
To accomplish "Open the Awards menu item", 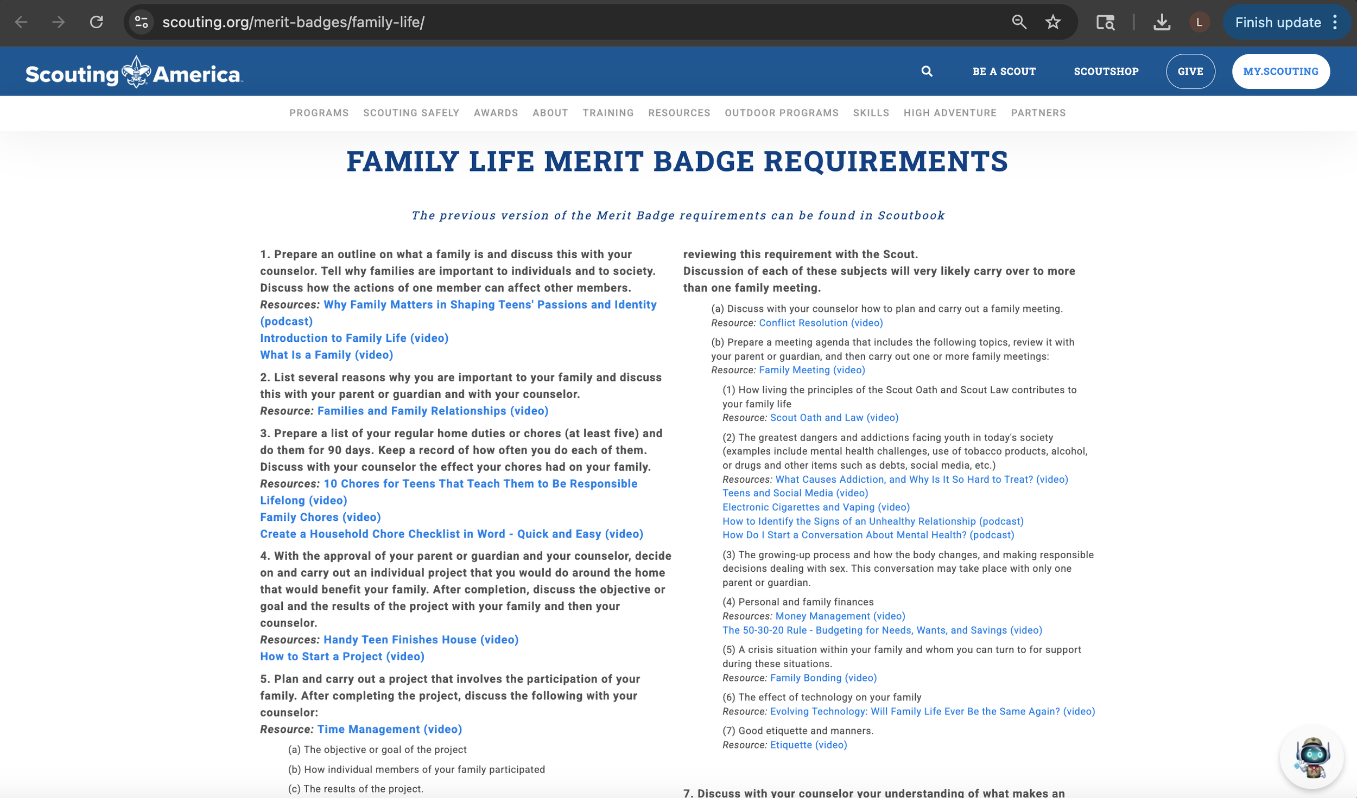I will 496,113.
